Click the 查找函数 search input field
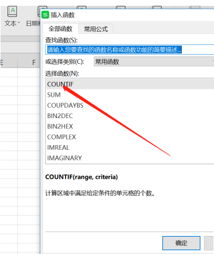 click(x=130, y=50)
